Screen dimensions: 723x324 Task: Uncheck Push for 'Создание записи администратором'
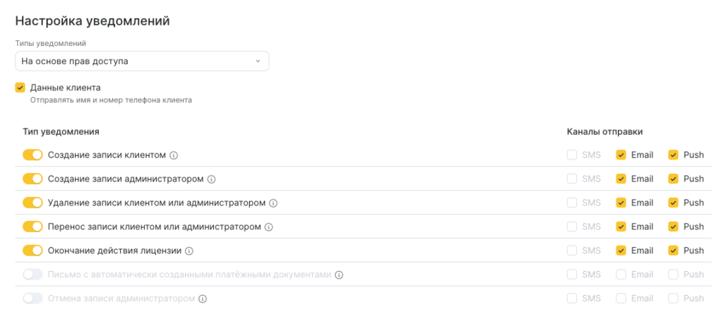pos(673,179)
